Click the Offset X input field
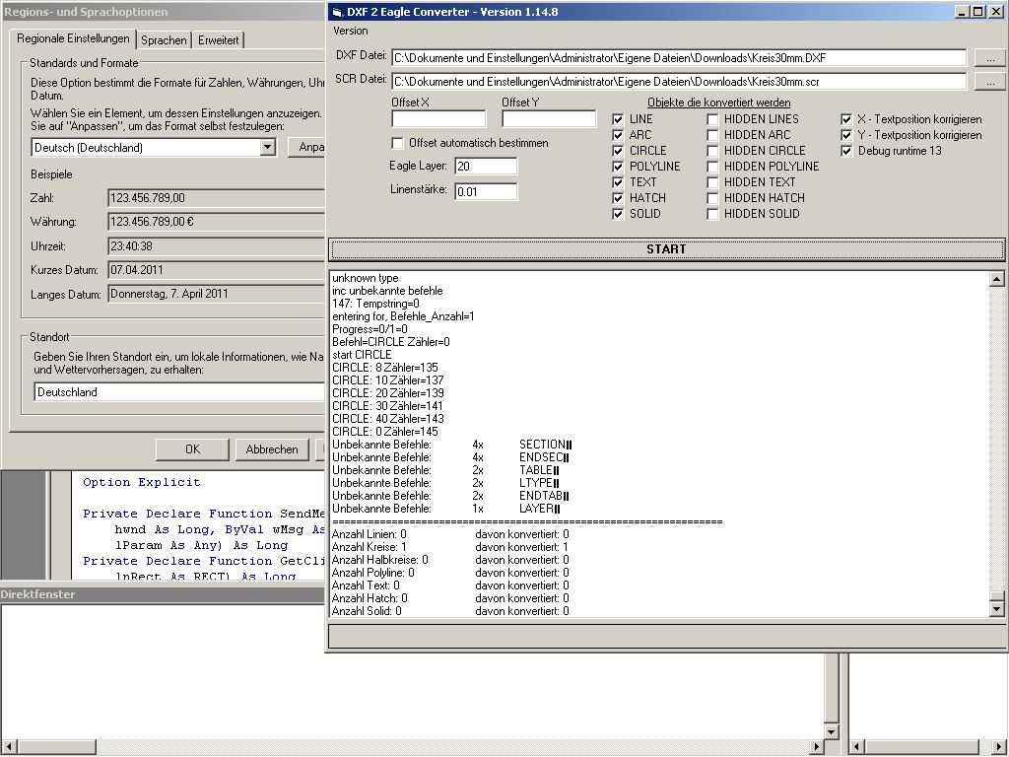Screen dimensions: 1009x757 [438, 118]
